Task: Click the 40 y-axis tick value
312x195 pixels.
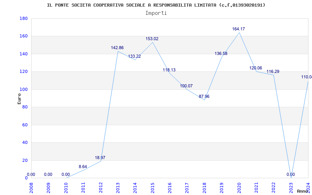Action: [x=25, y=143]
